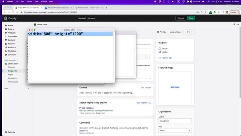This screenshot has width=241, height=136.
Task: Open a new browser tab
Action: (x=107, y=8)
